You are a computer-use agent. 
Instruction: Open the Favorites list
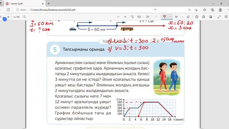(x=205, y=10)
